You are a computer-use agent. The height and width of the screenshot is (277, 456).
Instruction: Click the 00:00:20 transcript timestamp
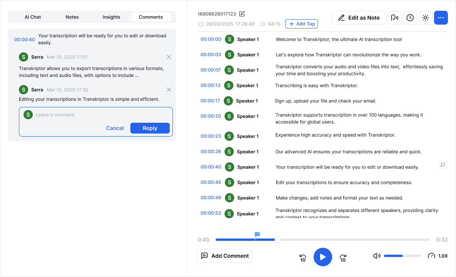211,116
